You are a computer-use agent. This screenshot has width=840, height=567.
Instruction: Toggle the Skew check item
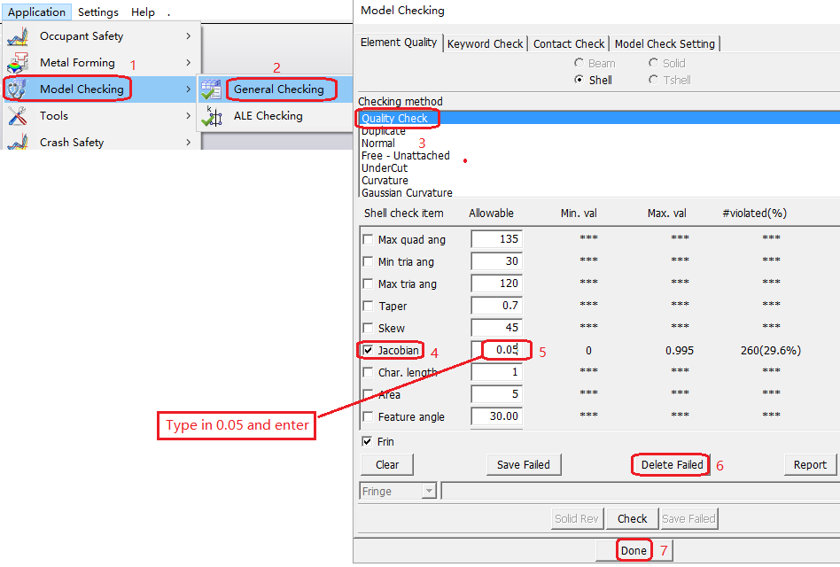[369, 329]
